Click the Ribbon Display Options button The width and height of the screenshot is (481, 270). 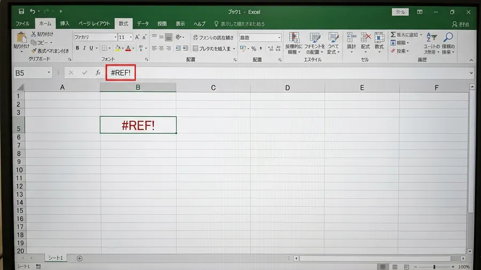420,12
